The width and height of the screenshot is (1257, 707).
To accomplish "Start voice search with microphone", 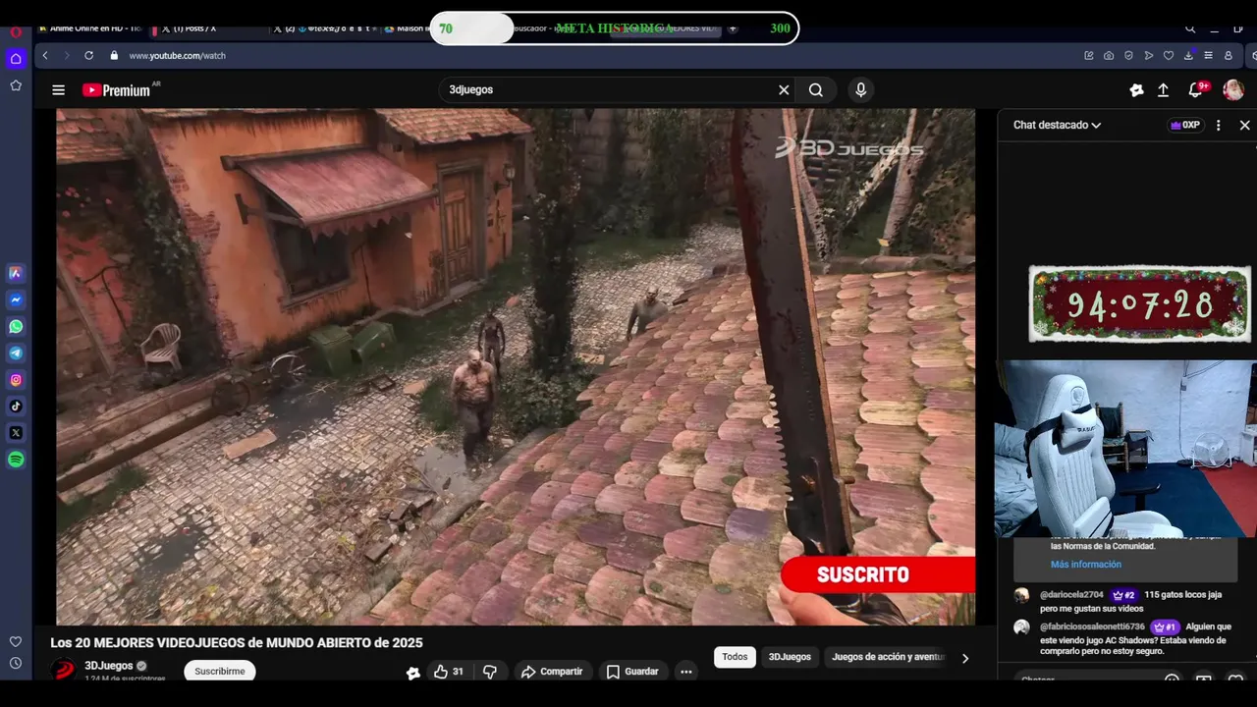I will [860, 90].
